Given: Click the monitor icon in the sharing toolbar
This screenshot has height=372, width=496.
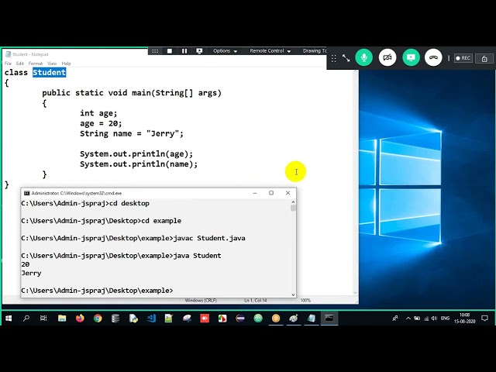Looking at the screenshot, I should [199, 51].
